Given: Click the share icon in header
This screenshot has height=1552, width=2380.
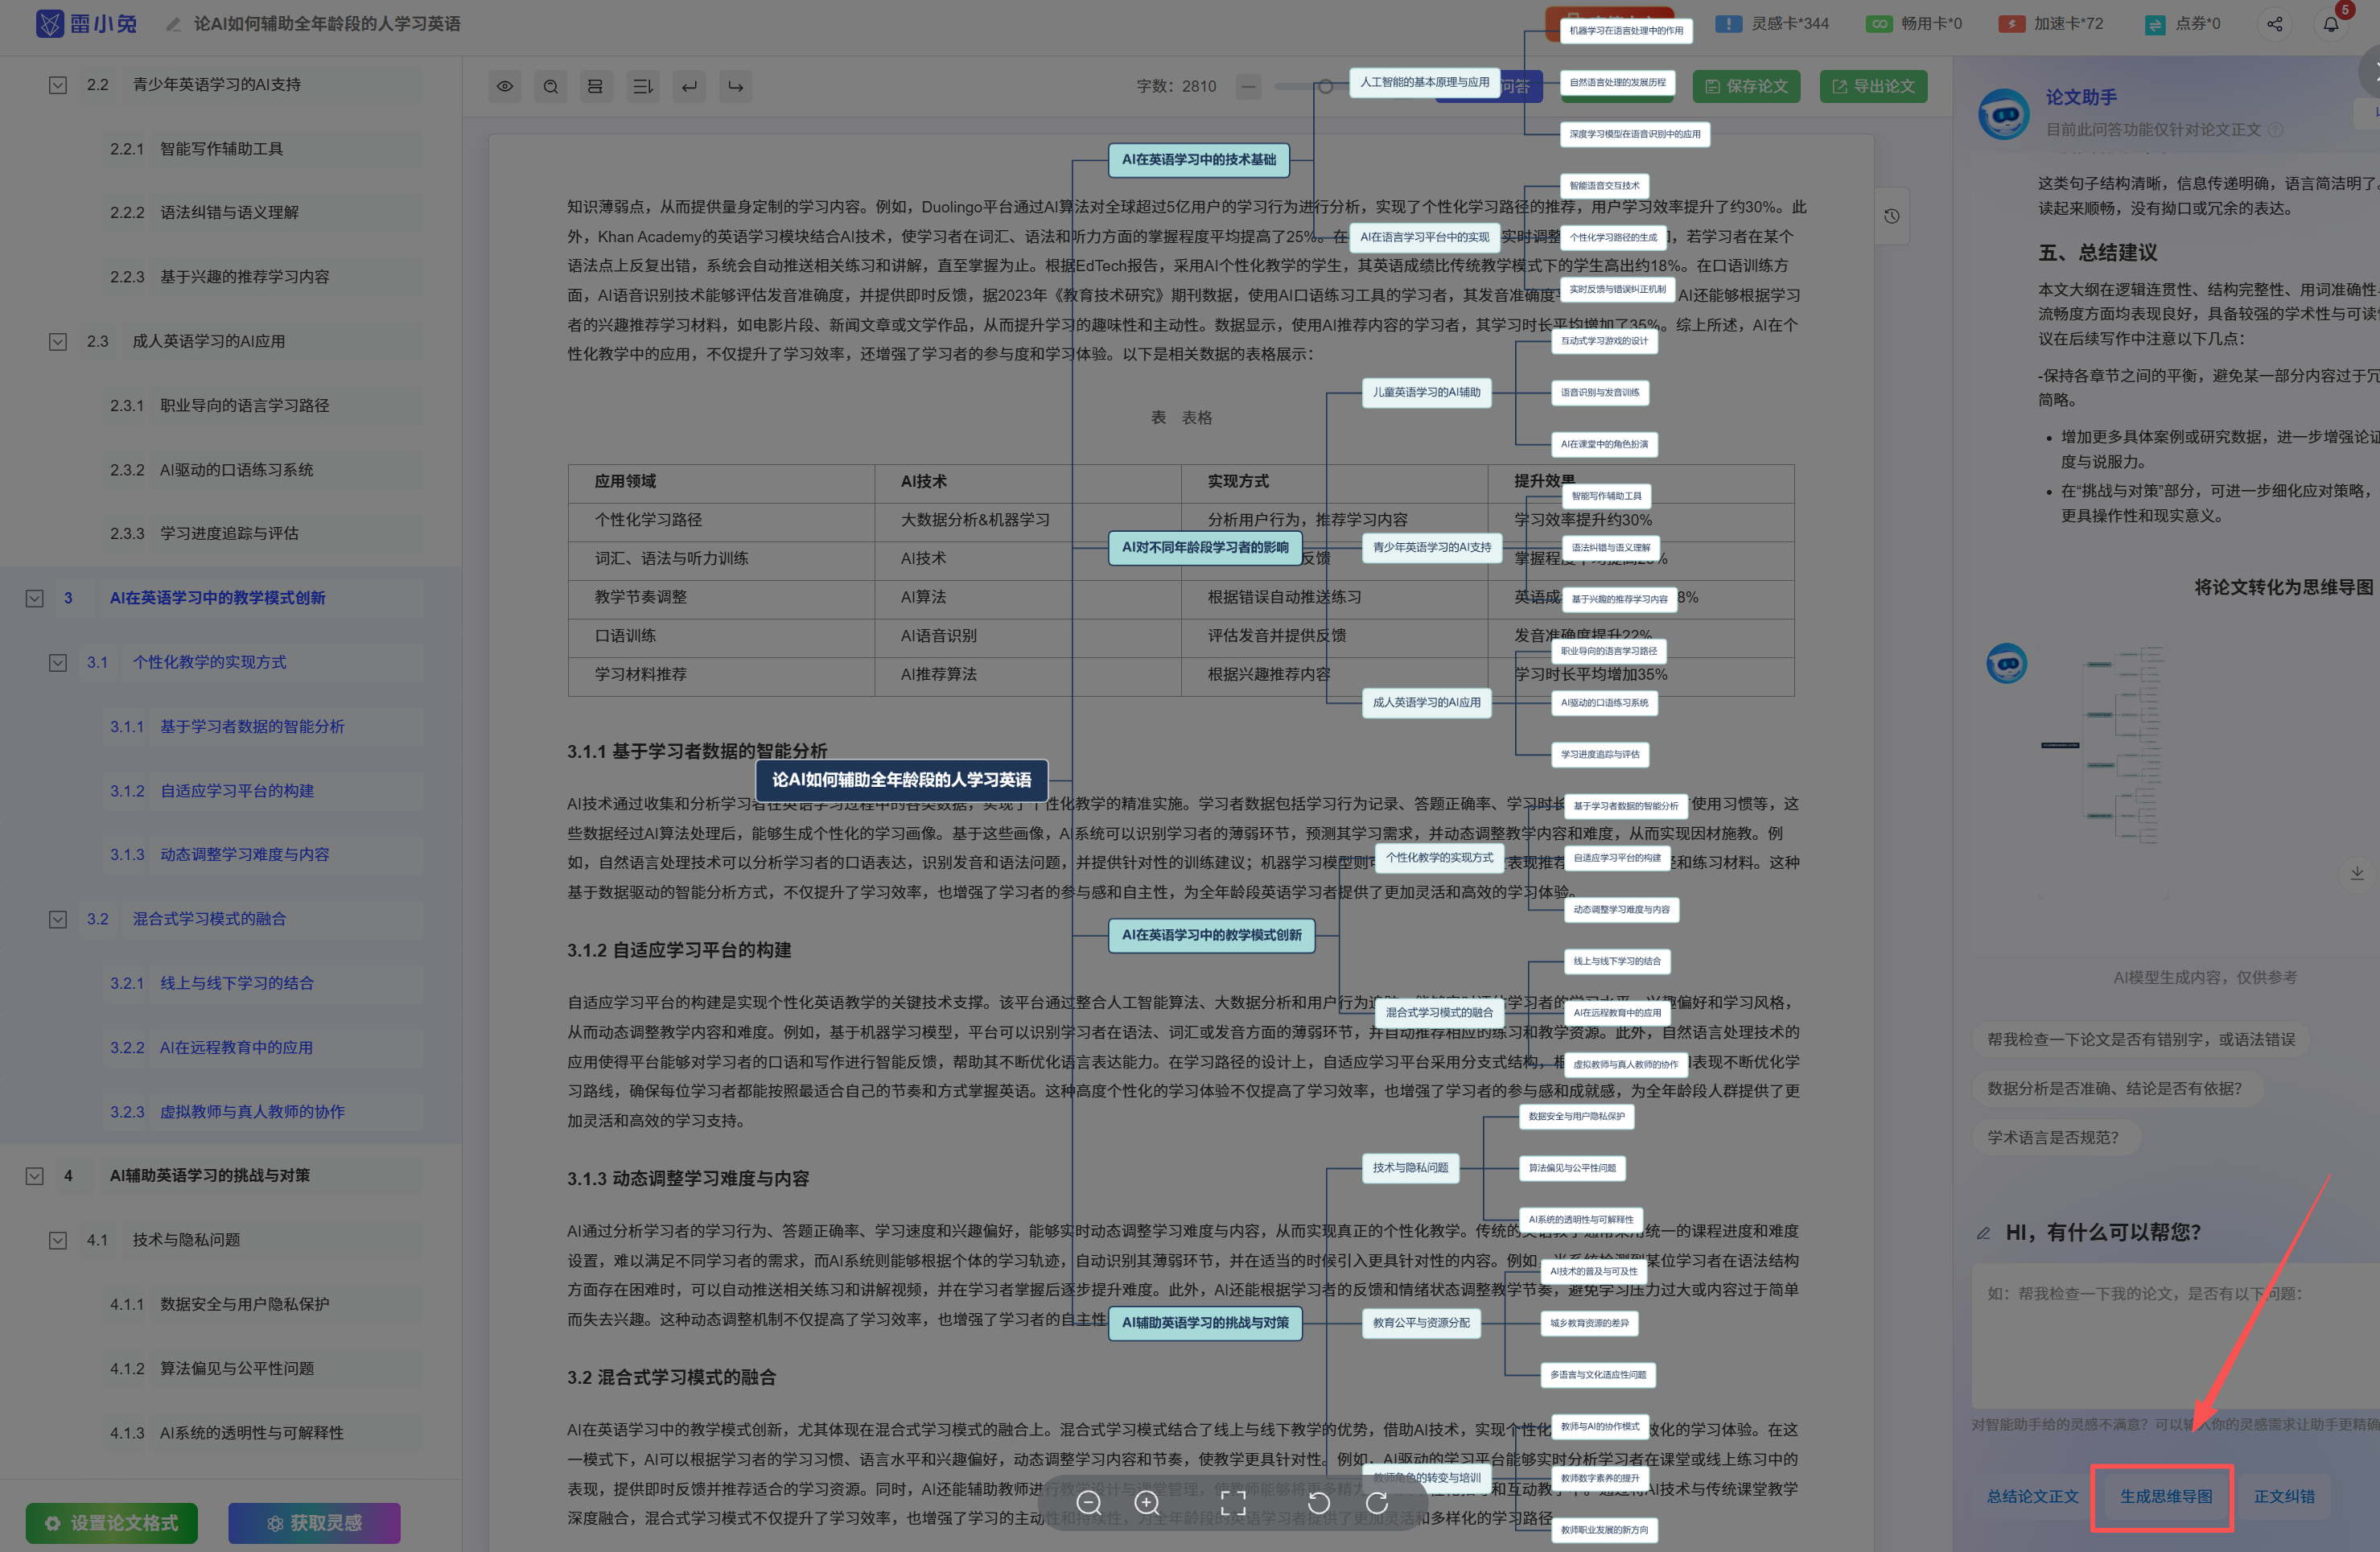Looking at the screenshot, I should pos(2274,24).
